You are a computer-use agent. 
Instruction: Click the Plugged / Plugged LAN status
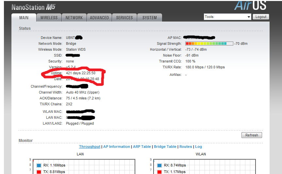click(x=80, y=123)
